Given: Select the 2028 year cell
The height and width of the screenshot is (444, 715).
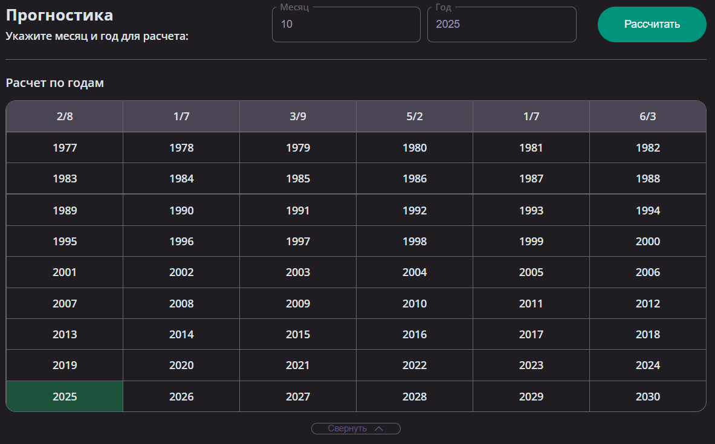Looking at the screenshot, I should click(415, 396).
